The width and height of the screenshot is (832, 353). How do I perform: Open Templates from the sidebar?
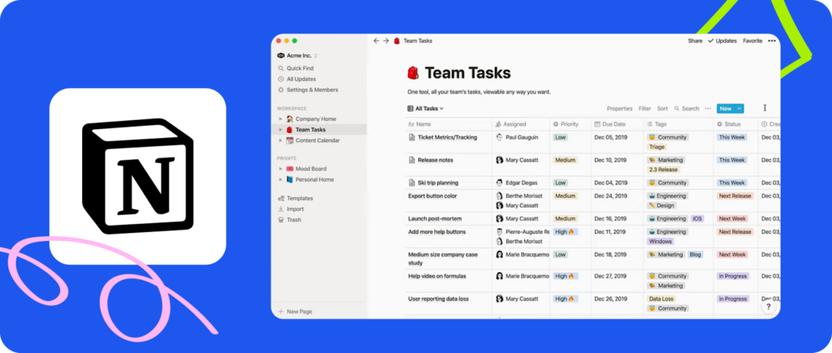click(299, 198)
